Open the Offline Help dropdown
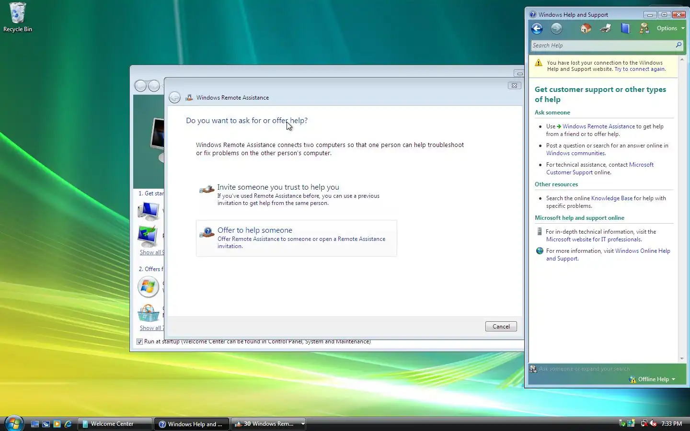Image resolution: width=690 pixels, height=431 pixels. 652,379
